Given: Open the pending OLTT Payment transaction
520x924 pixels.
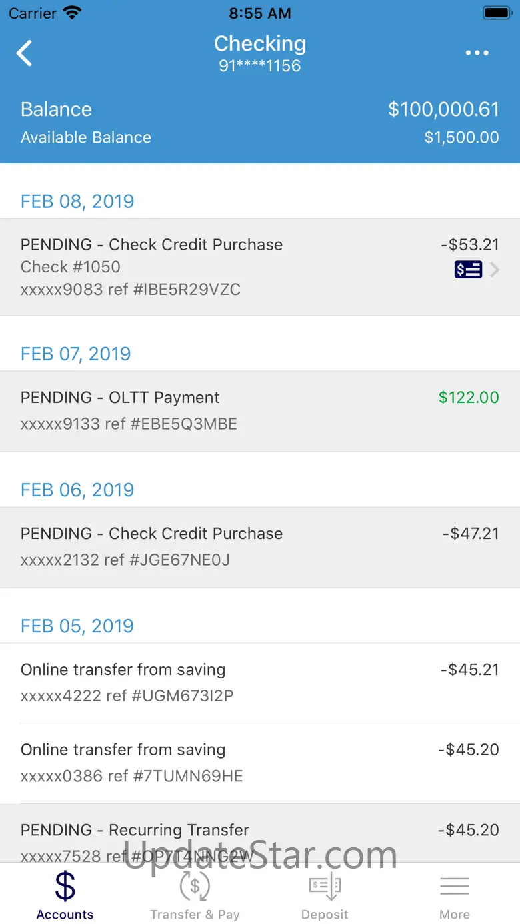Looking at the screenshot, I should (x=260, y=411).
